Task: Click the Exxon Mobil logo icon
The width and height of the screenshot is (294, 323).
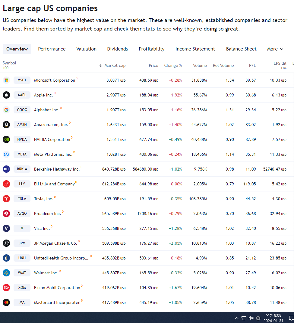Action: [6, 288]
